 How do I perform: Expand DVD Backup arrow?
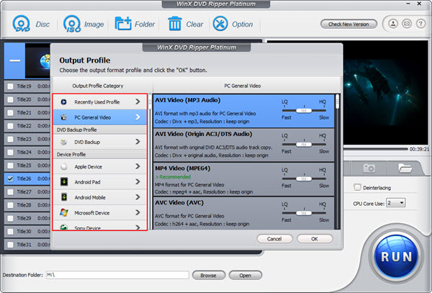pos(138,142)
